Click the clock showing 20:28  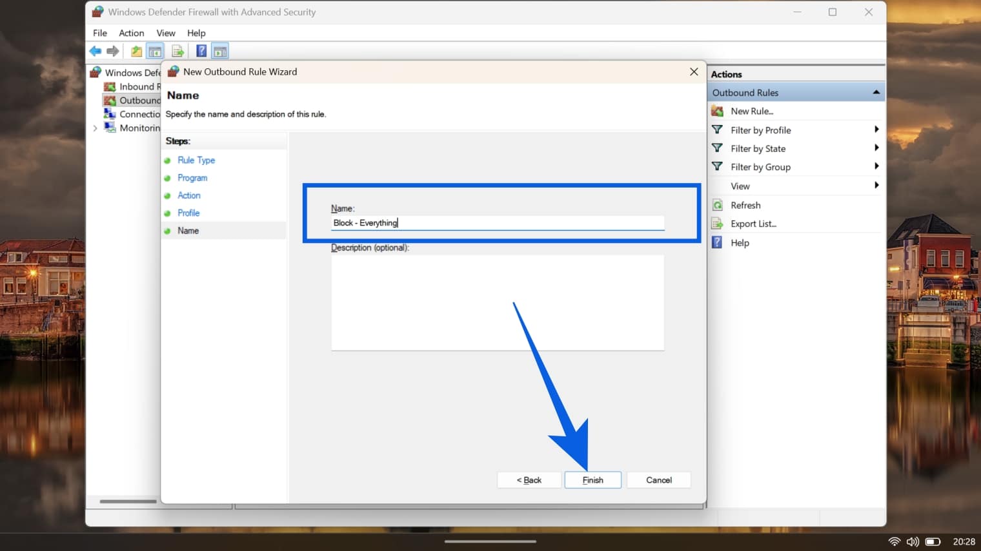coord(964,542)
